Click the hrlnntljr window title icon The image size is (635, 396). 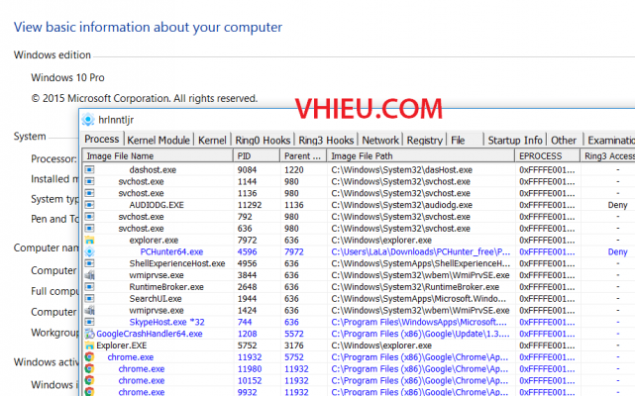click(87, 120)
